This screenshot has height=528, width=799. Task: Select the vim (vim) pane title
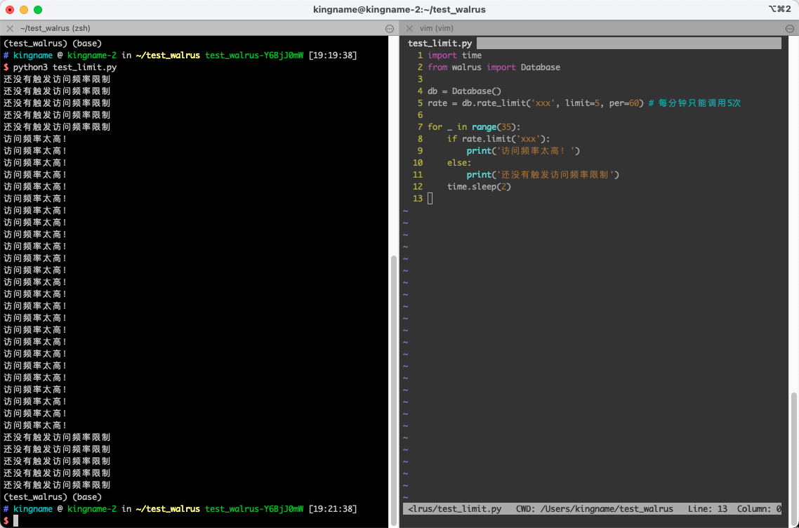click(437, 29)
